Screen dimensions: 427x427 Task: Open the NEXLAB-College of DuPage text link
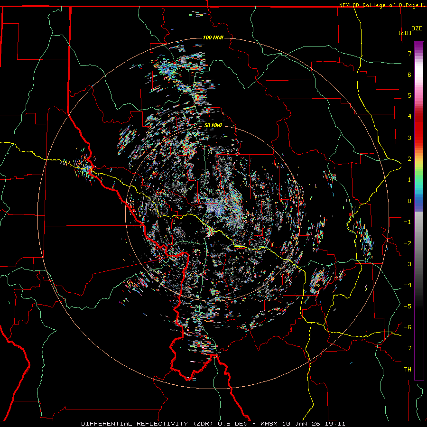tap(379, 5)
